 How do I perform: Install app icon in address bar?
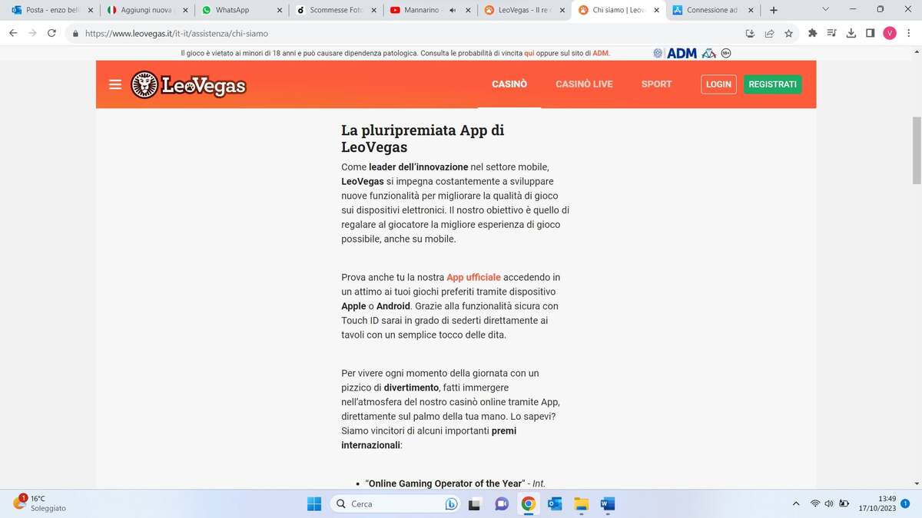(x=750, y=33)
